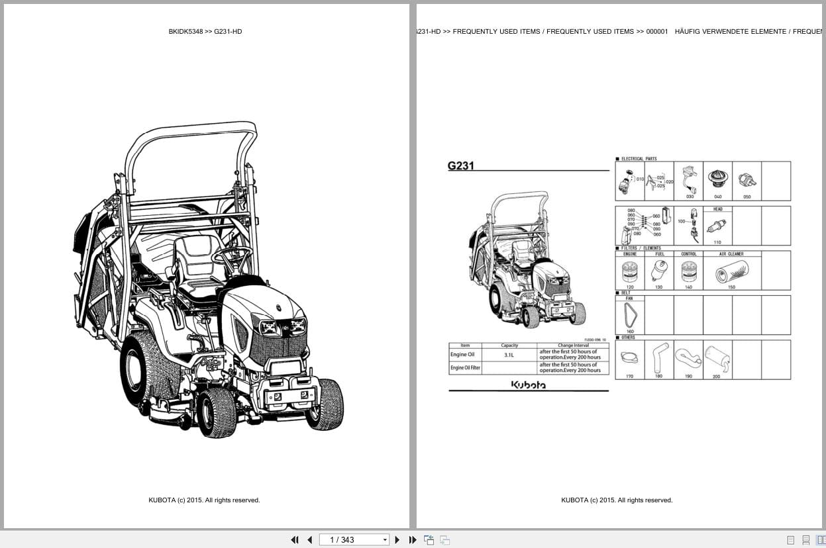
Task: Click the right page copyright notice
Action: click(x=617, y=500)
